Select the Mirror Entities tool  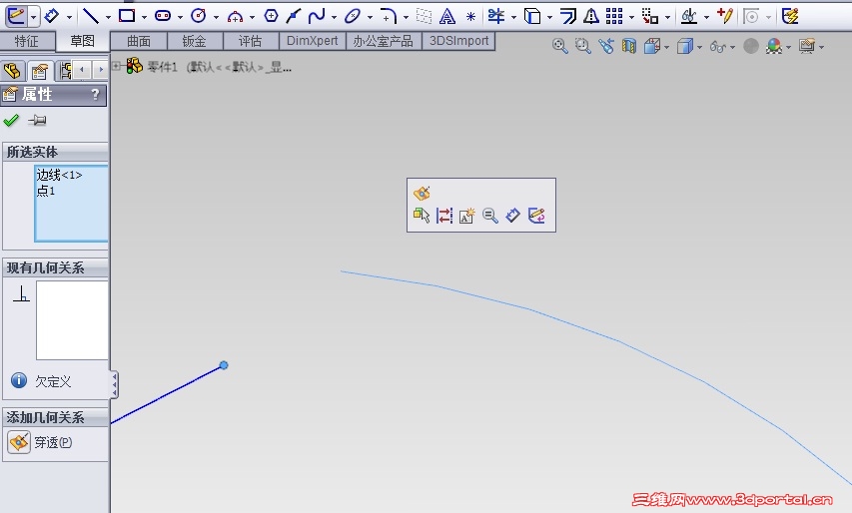click(x=591, y=16)
